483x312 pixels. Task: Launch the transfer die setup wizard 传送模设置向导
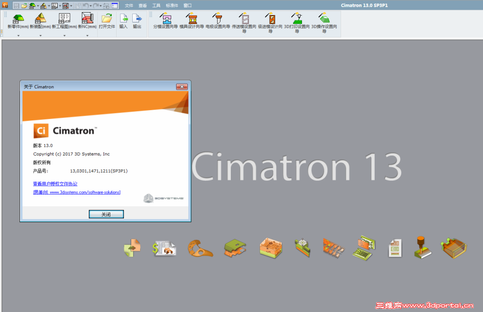click(244, 23)
